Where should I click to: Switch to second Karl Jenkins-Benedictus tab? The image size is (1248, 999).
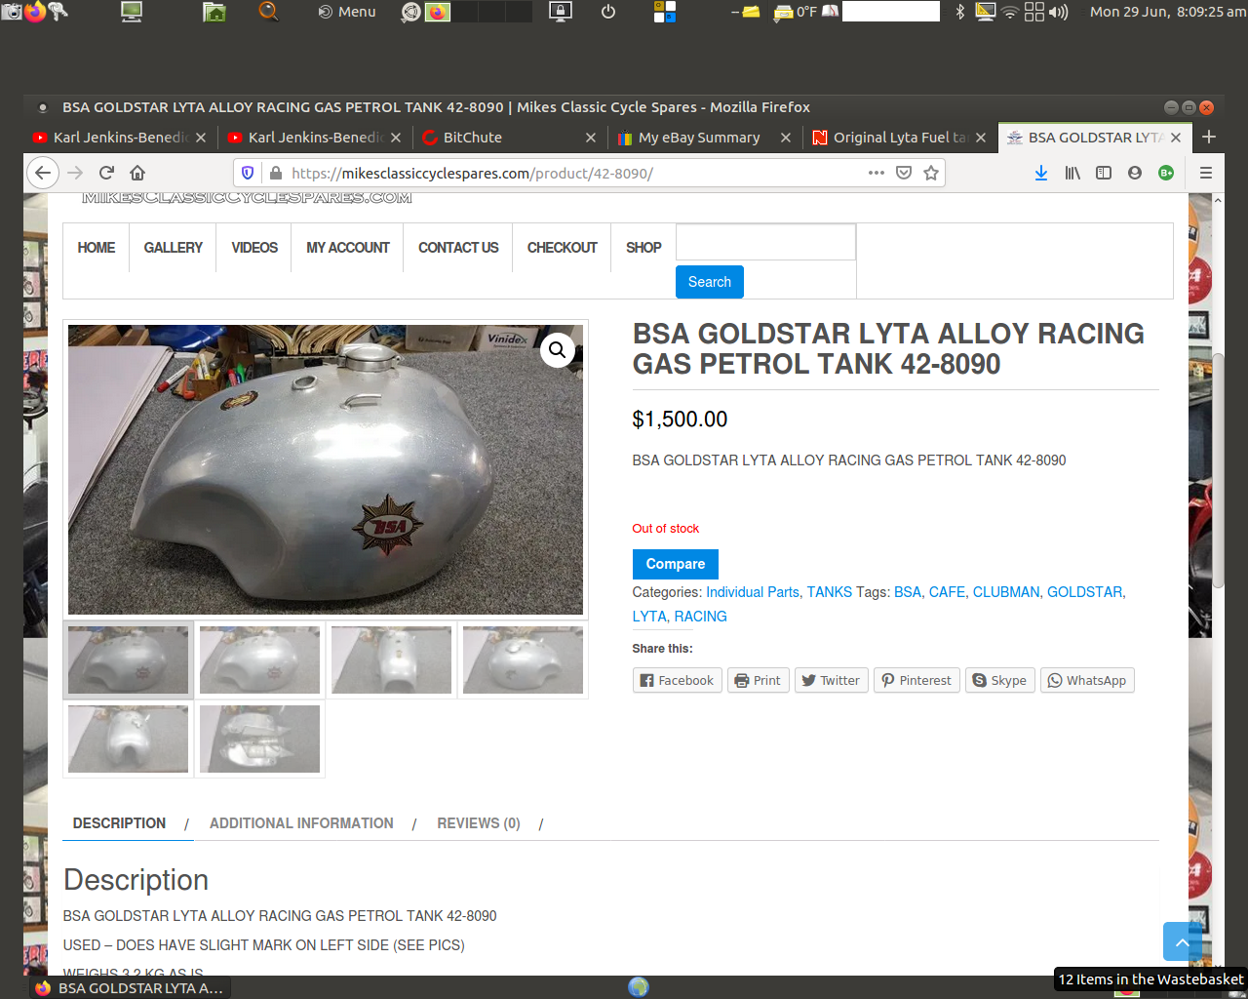(315, 138)
